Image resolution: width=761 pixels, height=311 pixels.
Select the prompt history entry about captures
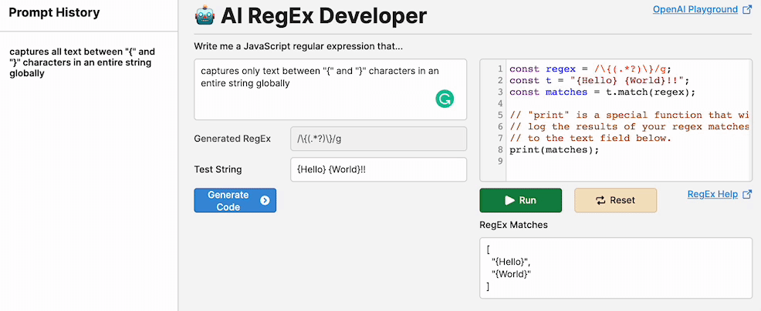pos(82,63)
